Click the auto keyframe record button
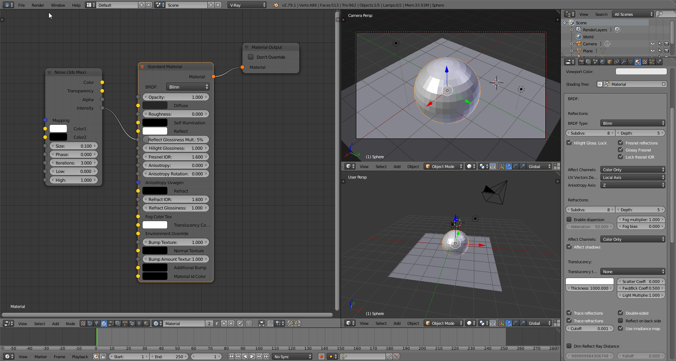Screen dimensions: 676x361 coord(321,356)
